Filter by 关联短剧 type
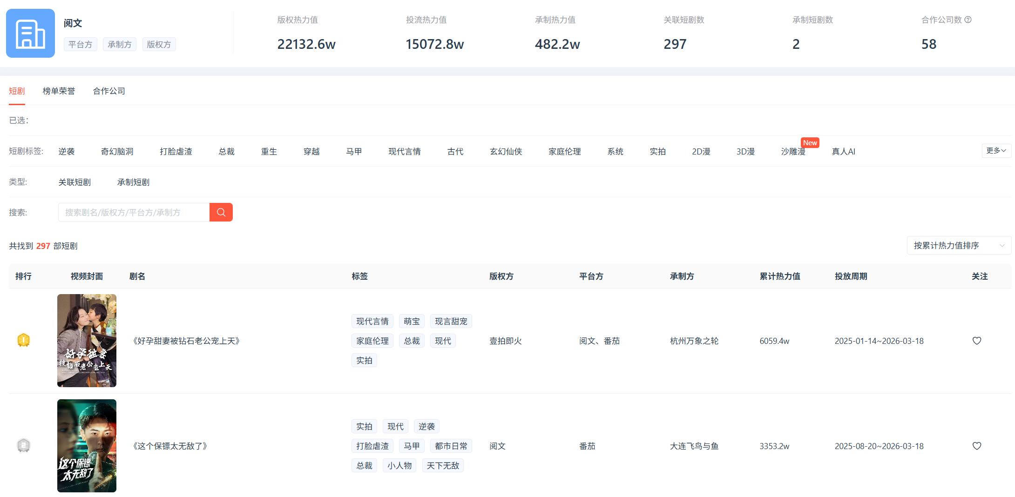The width and height of the screenshot is (1015, 497). [x=74, y=182]
